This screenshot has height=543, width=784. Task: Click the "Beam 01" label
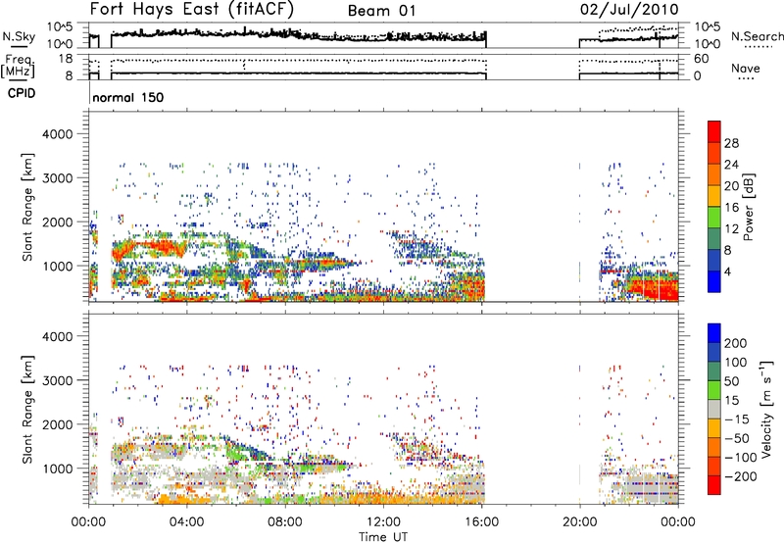tap(381, 11)
